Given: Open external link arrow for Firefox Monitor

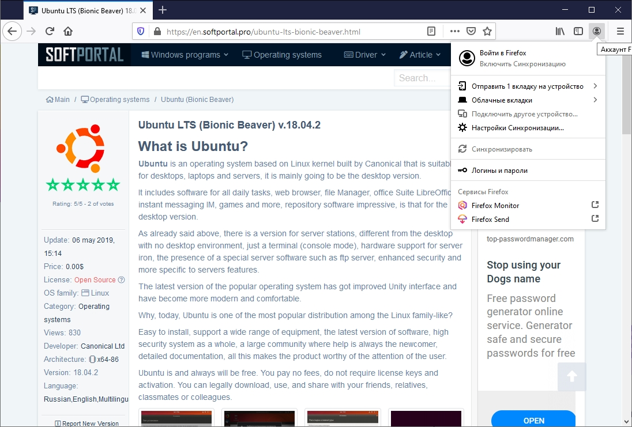Looking at the screenshot, I should 595,205.
